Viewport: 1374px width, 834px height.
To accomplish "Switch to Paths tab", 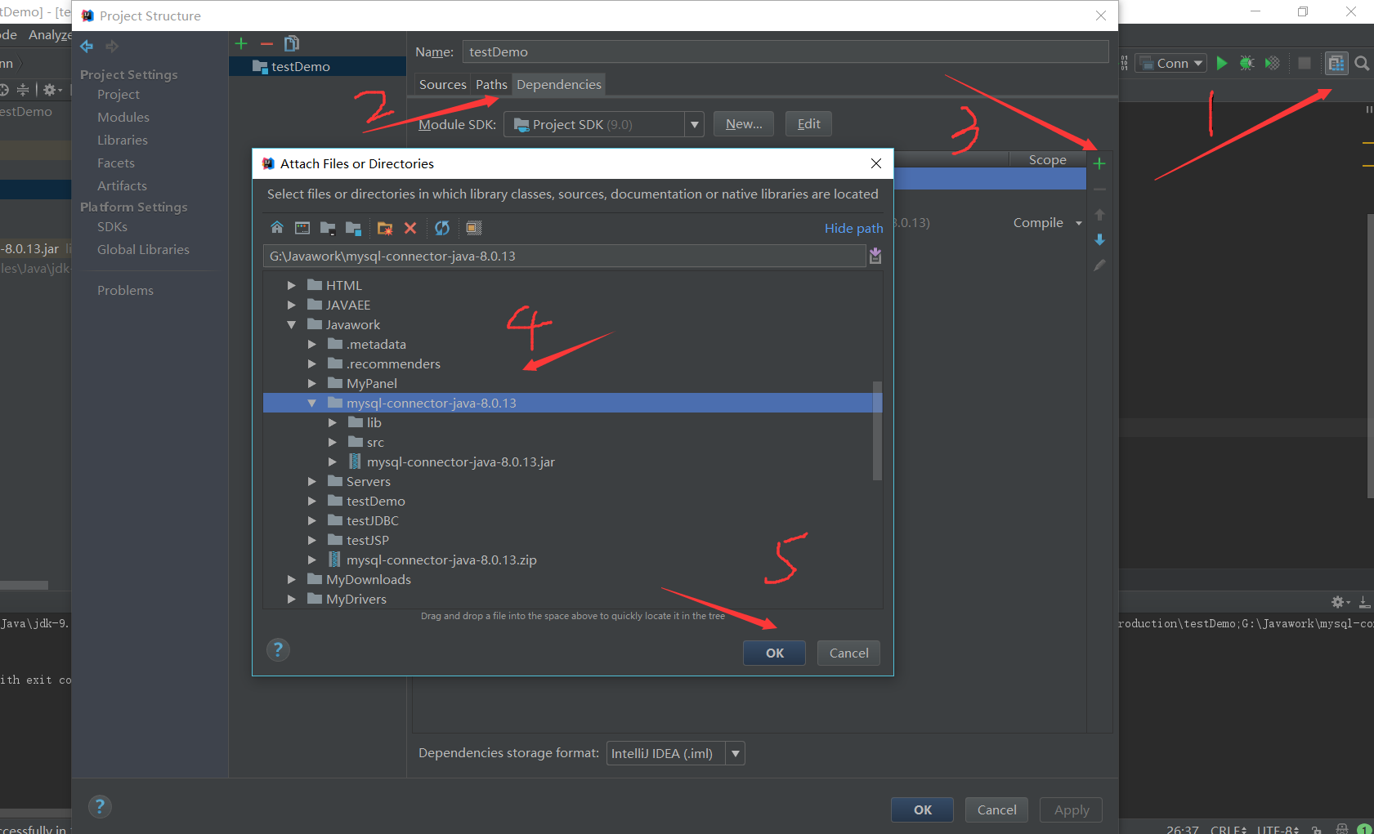I will tap(491, 84).
